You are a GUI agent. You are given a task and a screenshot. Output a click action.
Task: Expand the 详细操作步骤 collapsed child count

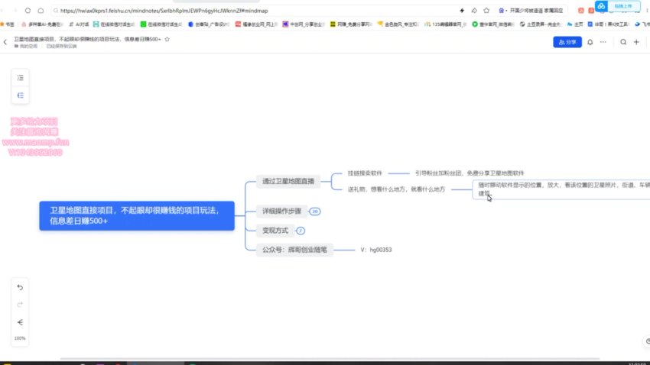pos(315,212)
